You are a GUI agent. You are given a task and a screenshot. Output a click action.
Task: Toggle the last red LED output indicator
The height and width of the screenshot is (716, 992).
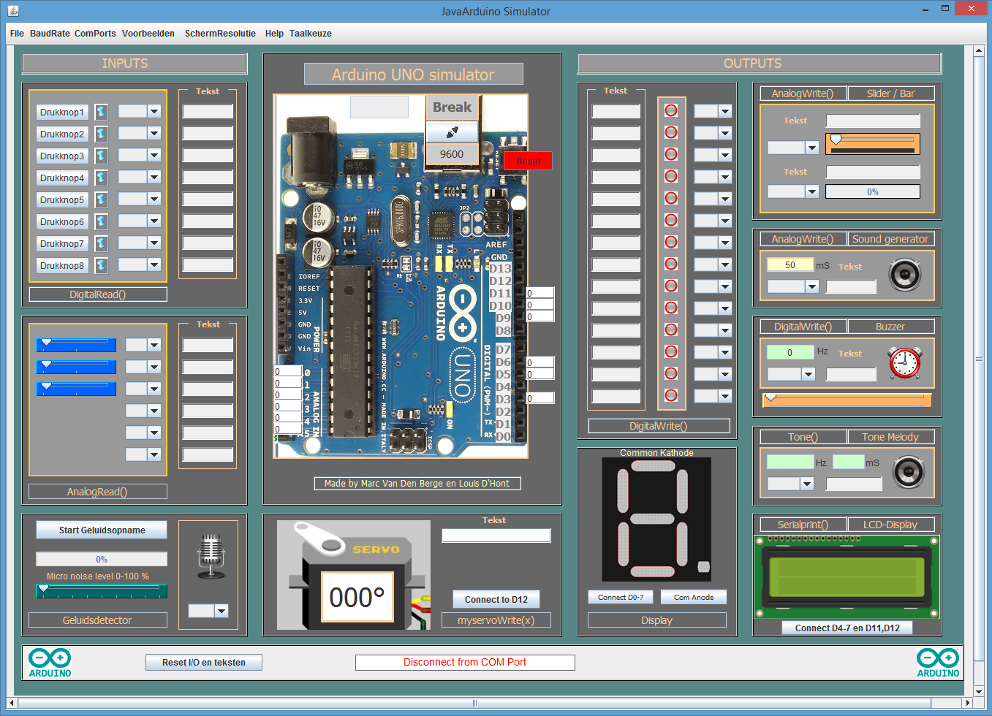[671, 395]
